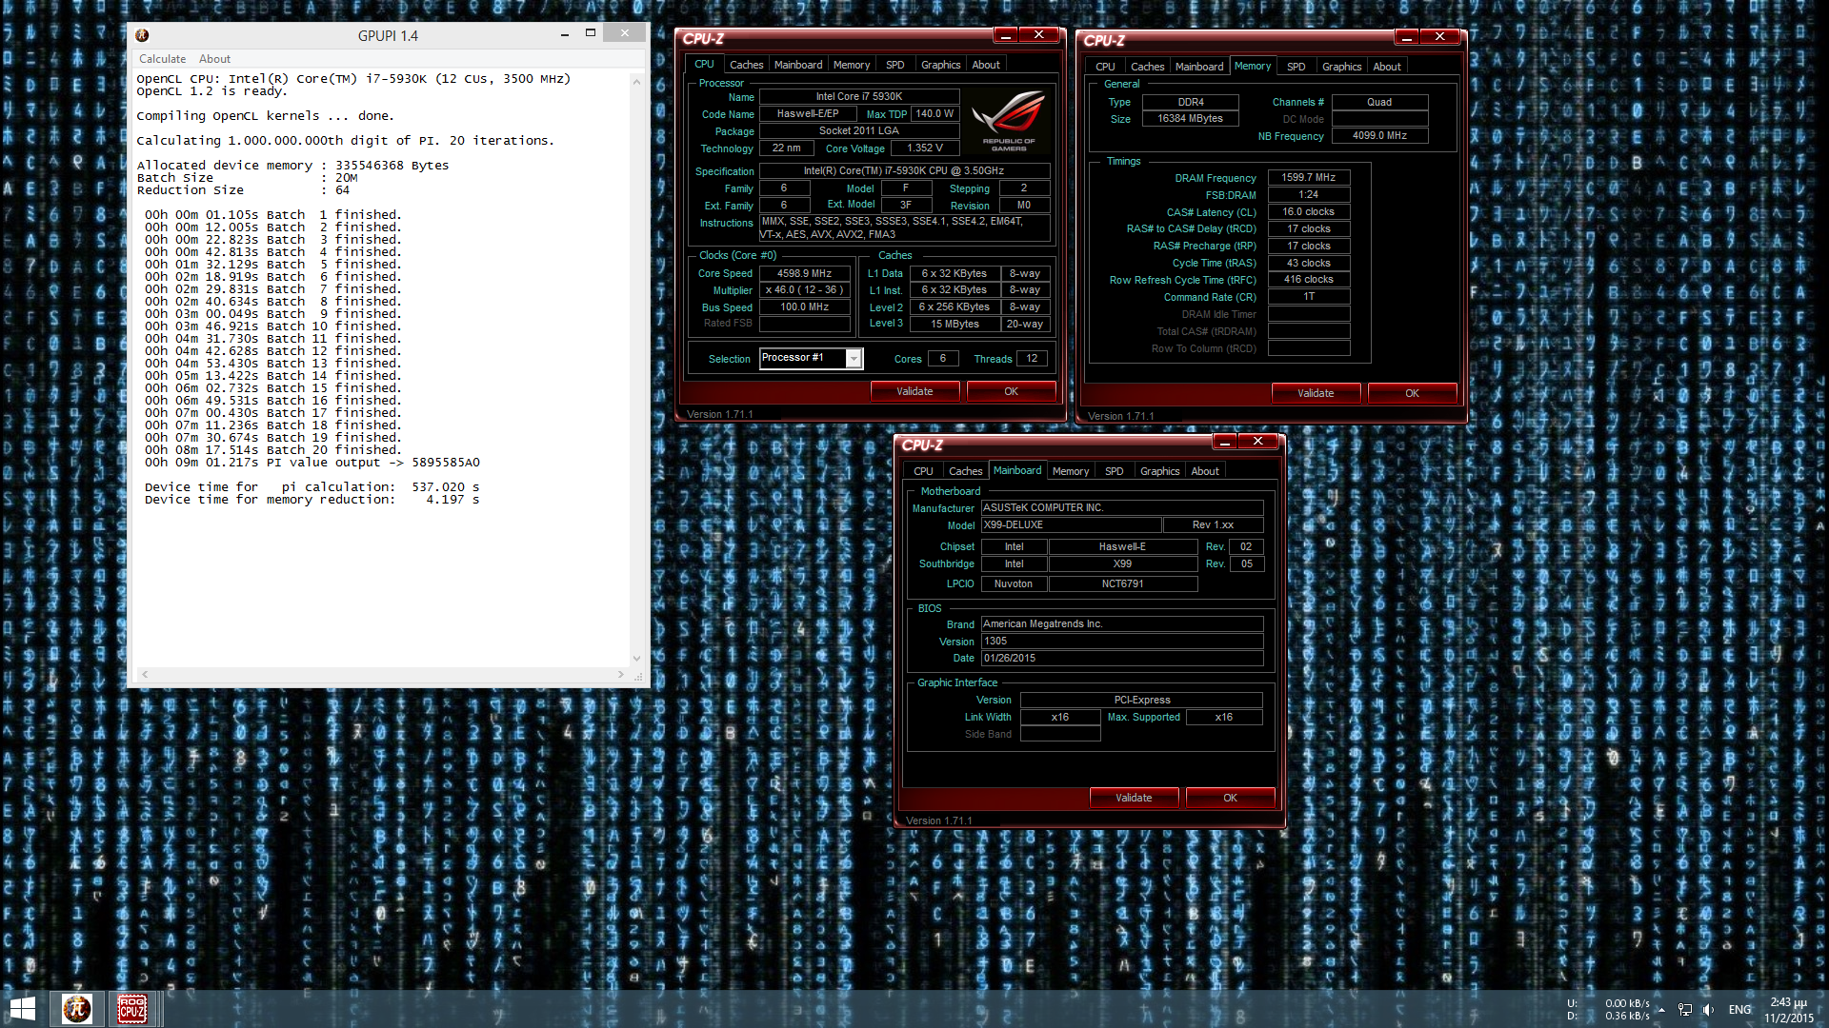Screen dimensions: 1829x1028
Task: Open the Processor #1 selection dropdown
Action: point(854,358)
